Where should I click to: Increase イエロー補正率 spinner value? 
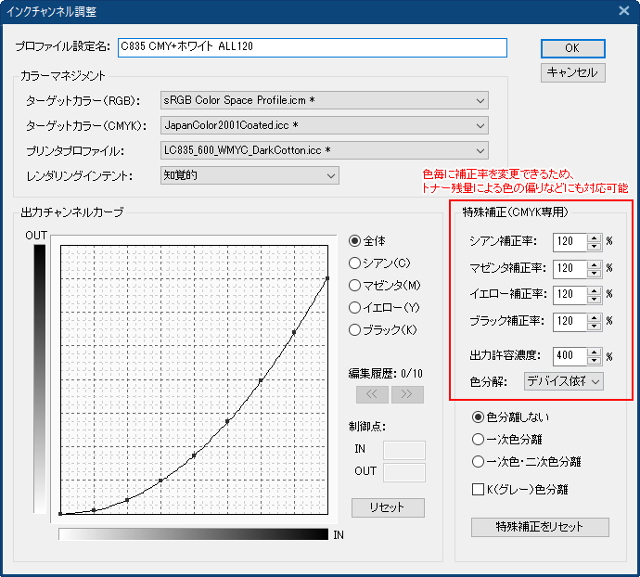[x=593, y=290]
